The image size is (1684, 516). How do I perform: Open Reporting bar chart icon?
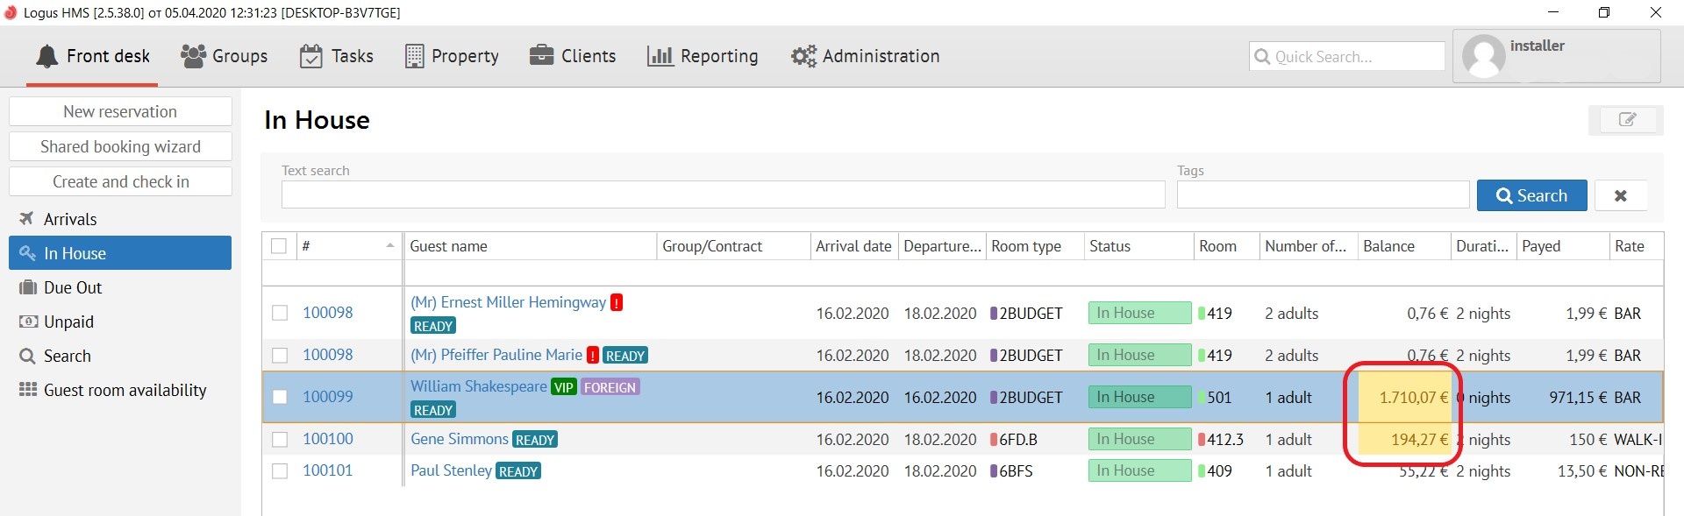[x=660, y=56]
